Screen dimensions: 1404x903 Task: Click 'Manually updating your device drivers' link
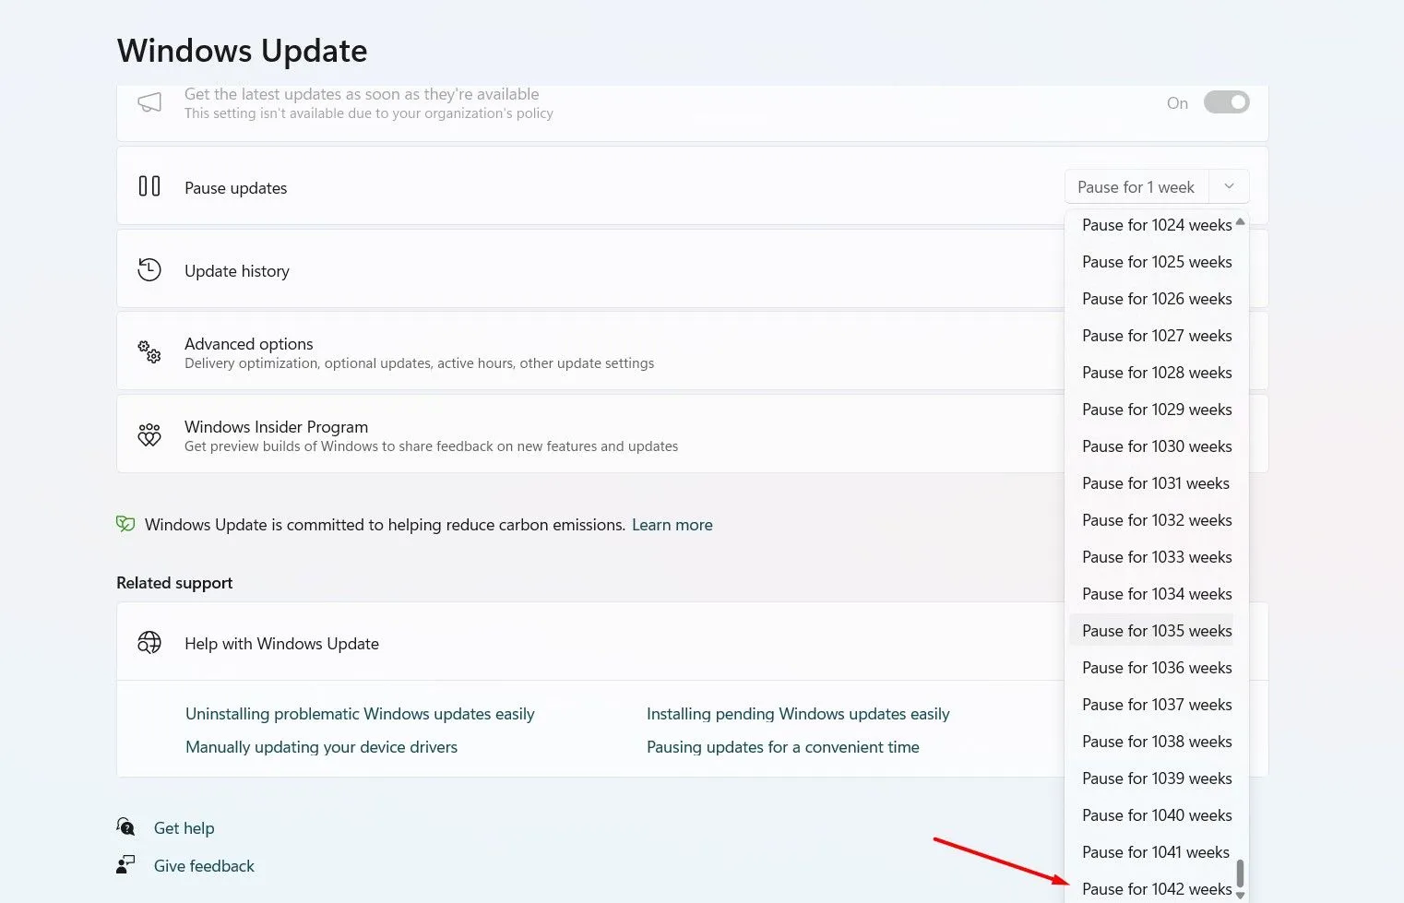(321, 747)
